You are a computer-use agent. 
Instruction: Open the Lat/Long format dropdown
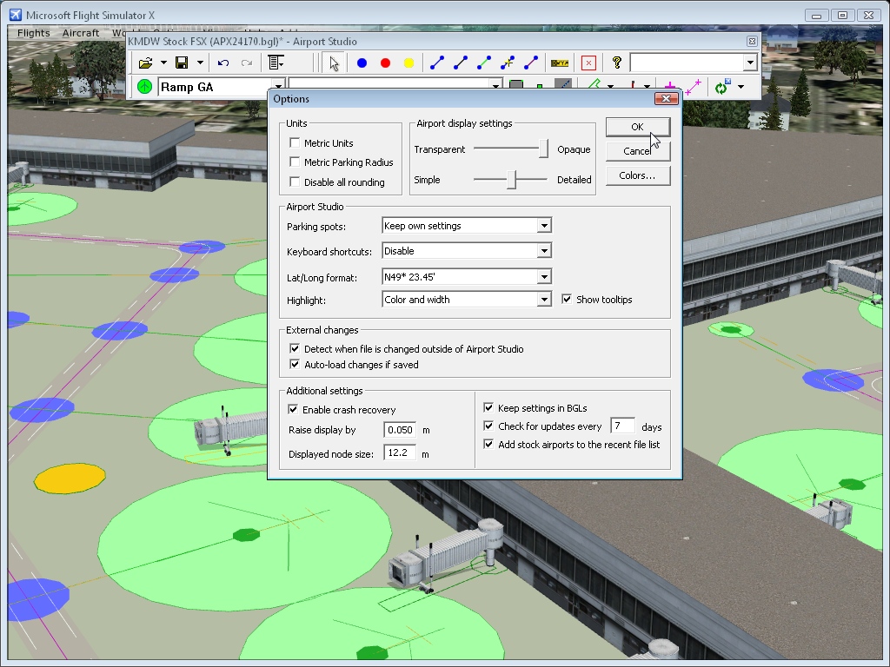[x=543, y=277]
